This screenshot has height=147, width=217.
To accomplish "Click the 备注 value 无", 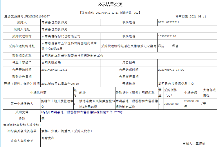I will pyautogui.click(x=43, y=119).
